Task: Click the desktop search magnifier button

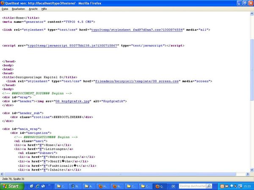Action: pos(209,186)
